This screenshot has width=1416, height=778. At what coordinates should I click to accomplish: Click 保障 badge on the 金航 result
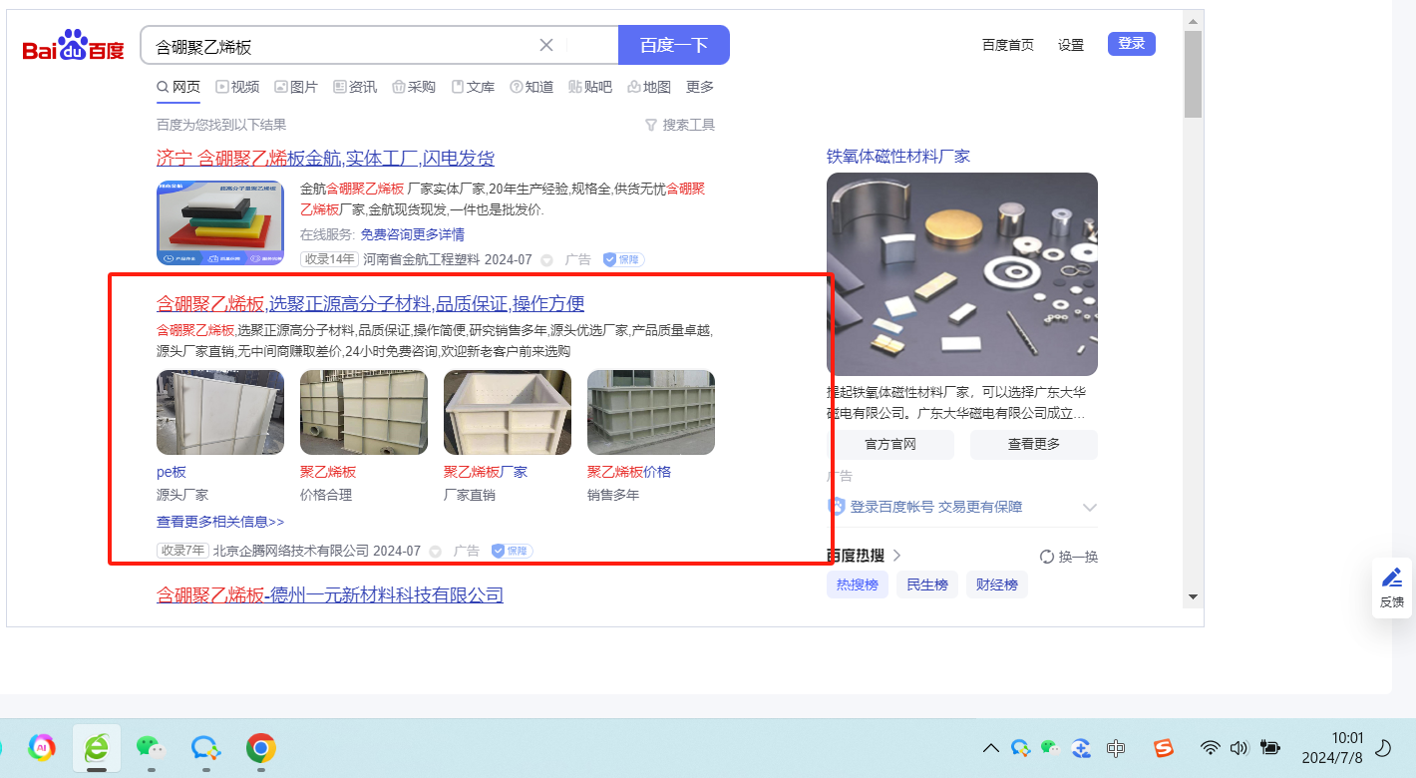623,259
